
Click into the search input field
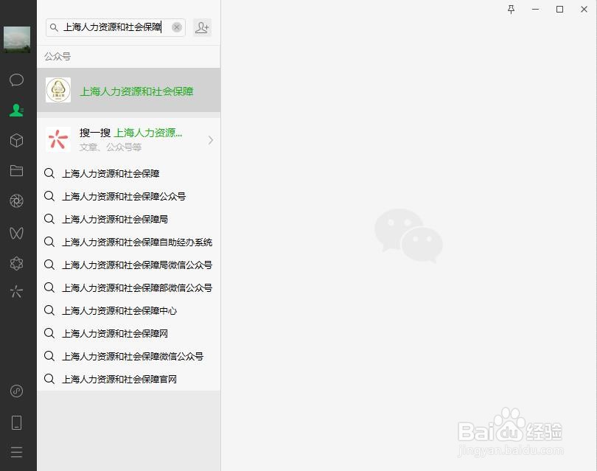(x=116, y=27)
